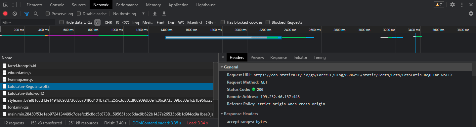
Task: Filter requests by XHR
Action: pos(108,23)
